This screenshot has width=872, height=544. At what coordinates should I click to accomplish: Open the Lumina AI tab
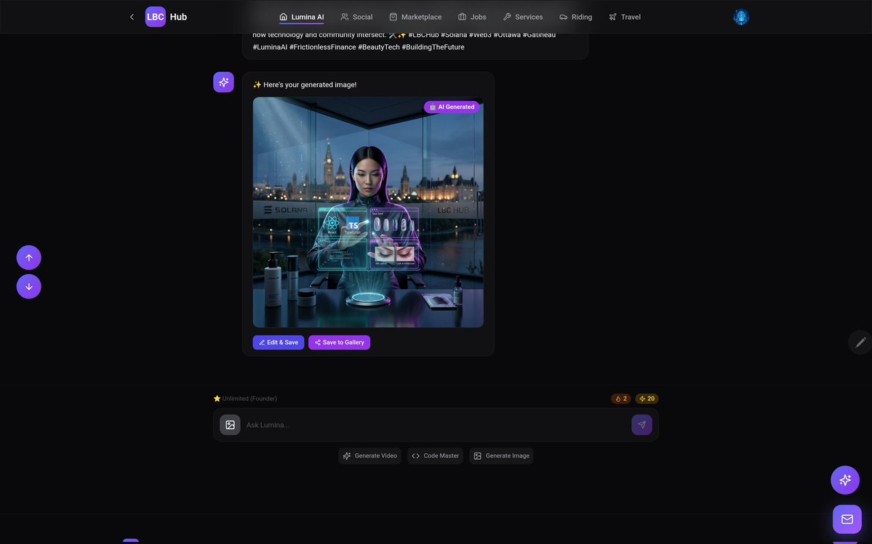(x=301, y=17)
